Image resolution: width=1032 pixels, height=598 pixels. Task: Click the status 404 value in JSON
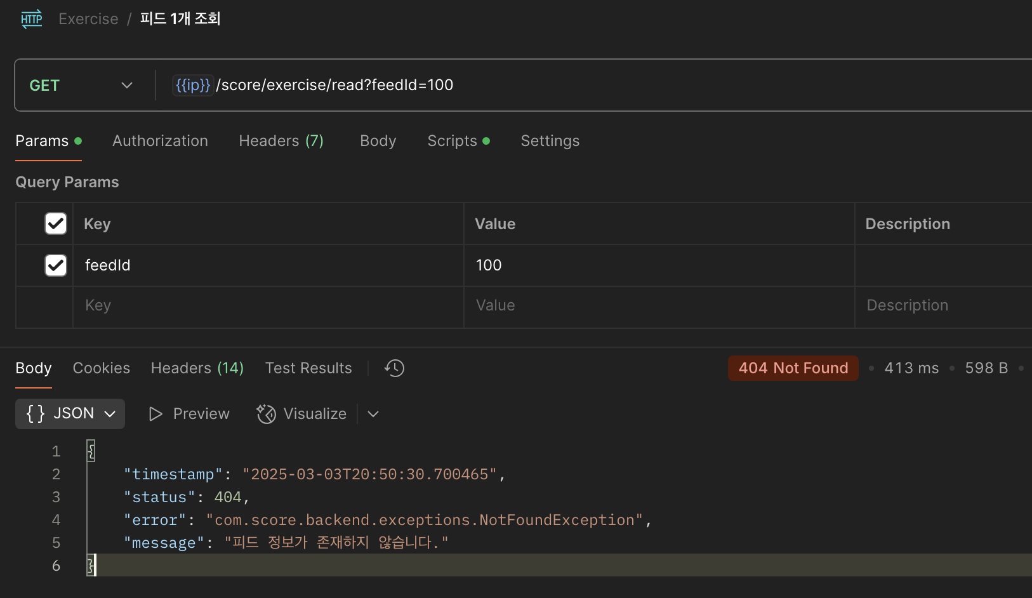click(x=228, y=497)
